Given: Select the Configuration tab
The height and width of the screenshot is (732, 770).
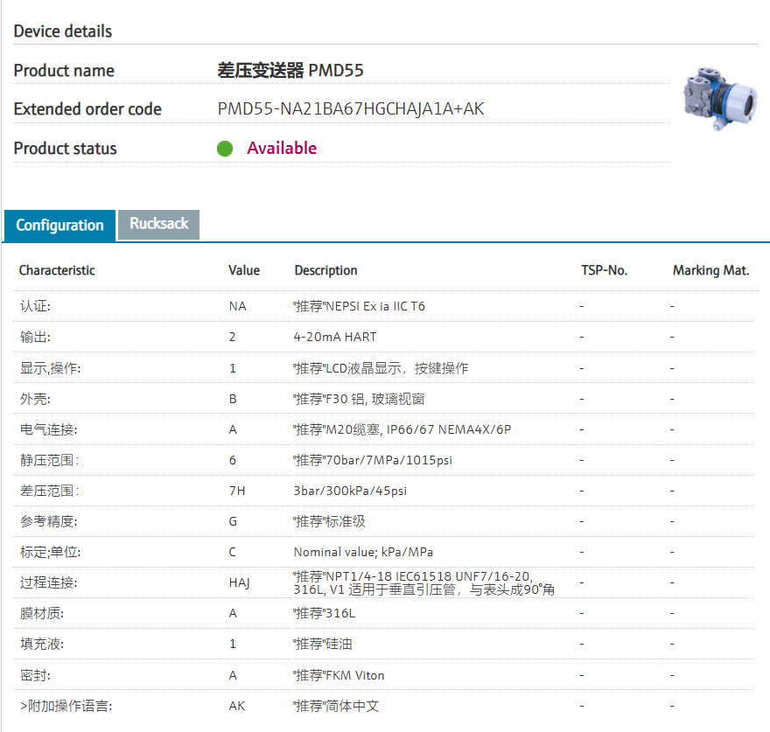Looking at the screenshot, I should coord(59,226).
